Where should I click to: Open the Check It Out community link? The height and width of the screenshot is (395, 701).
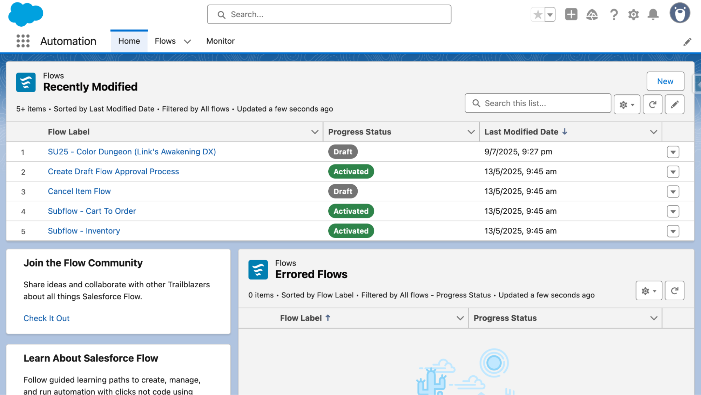[x=46, y=318]
